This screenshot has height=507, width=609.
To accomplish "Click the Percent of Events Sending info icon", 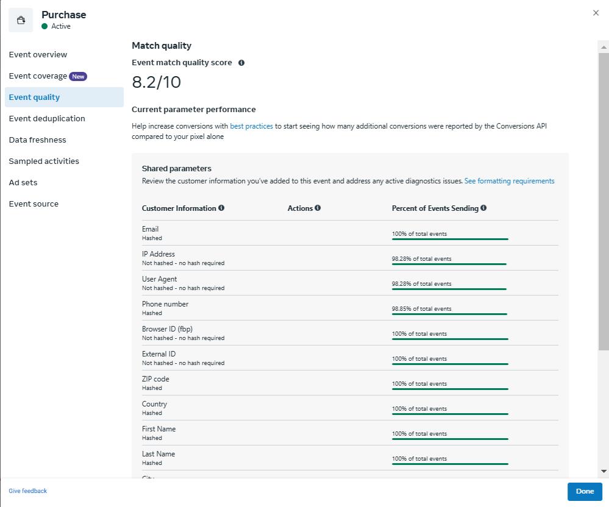I will [483, 208].
